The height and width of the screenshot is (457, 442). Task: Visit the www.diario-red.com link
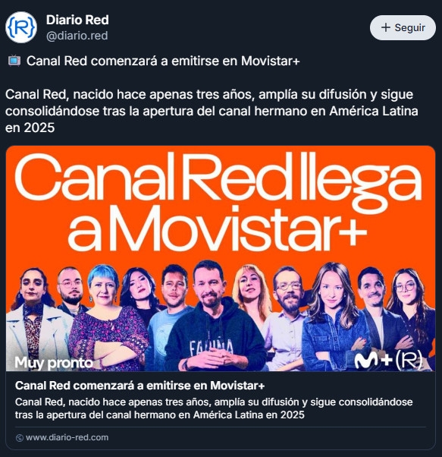point(67,437)
